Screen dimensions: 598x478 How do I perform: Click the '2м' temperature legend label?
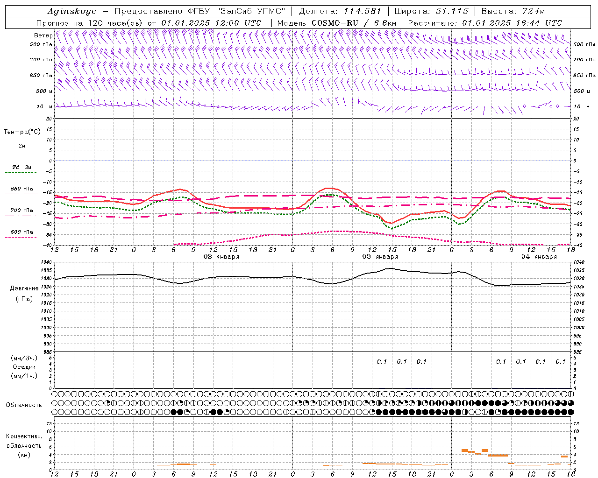tap(22, 146)
